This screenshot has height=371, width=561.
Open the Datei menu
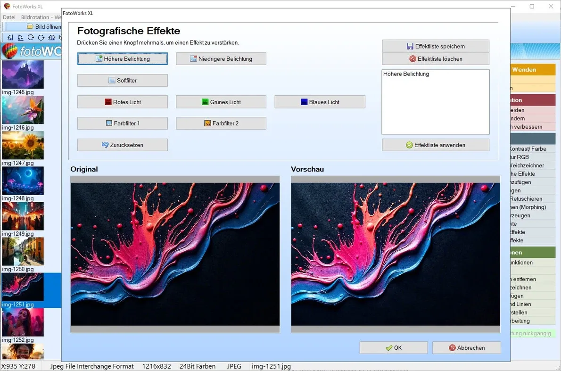pyautogui.click(x=9, y=17)
